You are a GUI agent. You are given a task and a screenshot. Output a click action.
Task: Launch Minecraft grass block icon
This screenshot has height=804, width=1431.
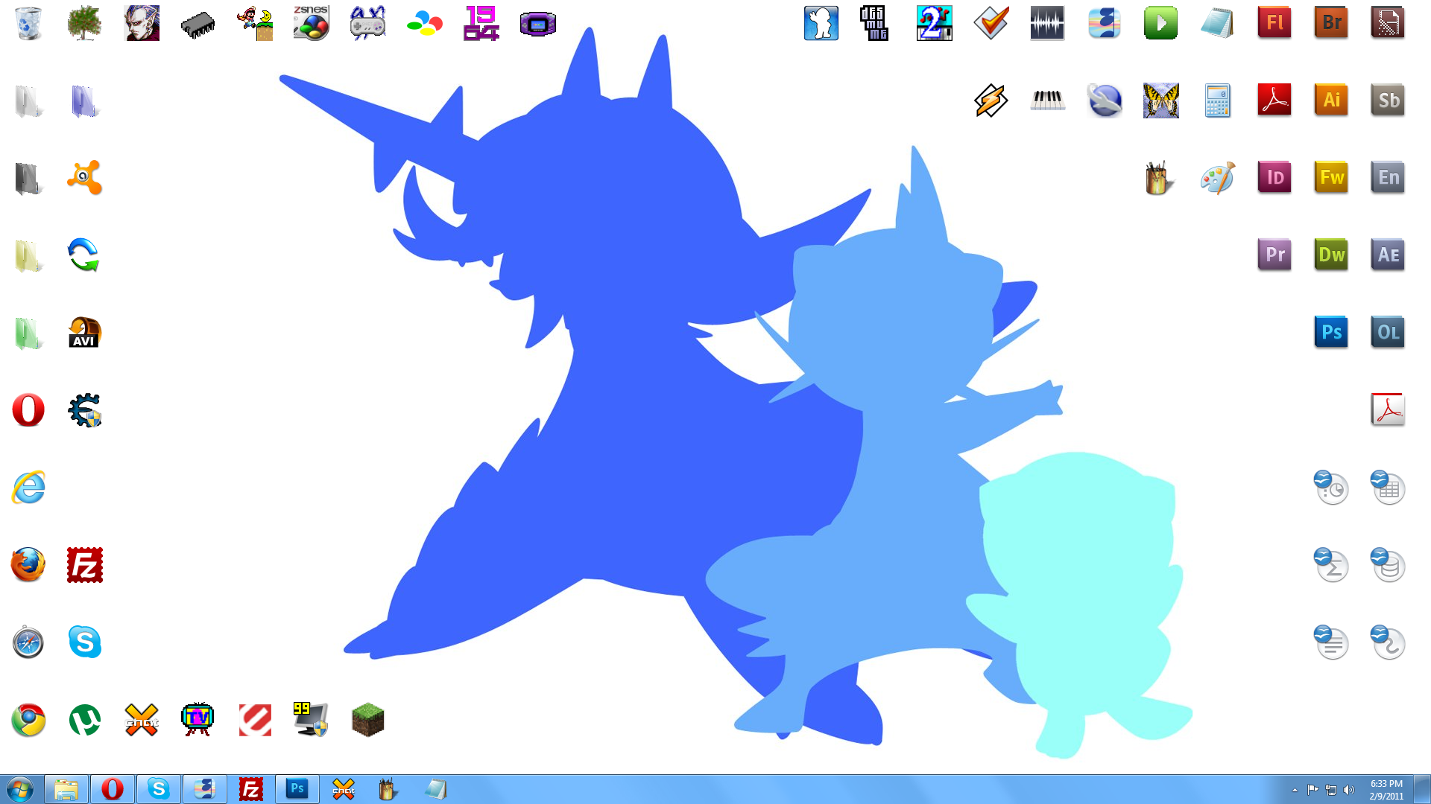[368, 720]
